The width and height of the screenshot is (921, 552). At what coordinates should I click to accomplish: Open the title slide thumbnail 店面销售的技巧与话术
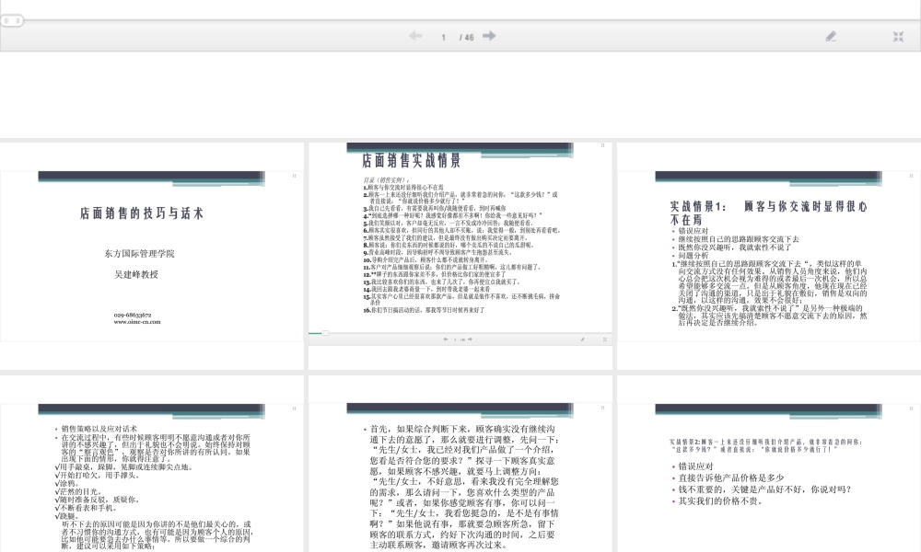tap(152, 256)
